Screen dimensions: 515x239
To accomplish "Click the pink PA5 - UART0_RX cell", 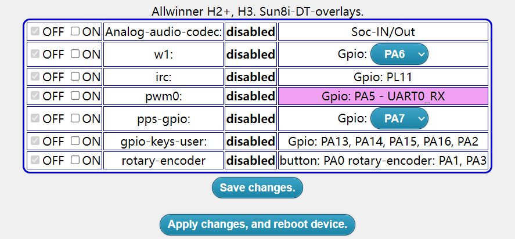I will [x=383, y=96].
